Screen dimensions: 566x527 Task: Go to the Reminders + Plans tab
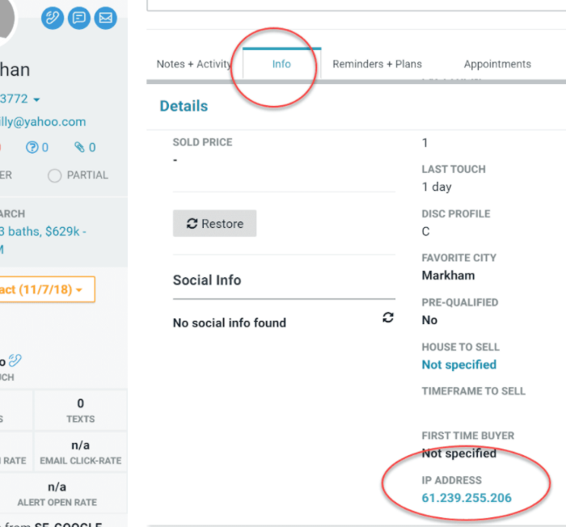[377, 64]
